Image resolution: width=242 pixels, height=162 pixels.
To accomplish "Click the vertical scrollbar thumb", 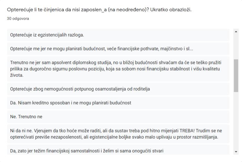I will tap(236, 76).
